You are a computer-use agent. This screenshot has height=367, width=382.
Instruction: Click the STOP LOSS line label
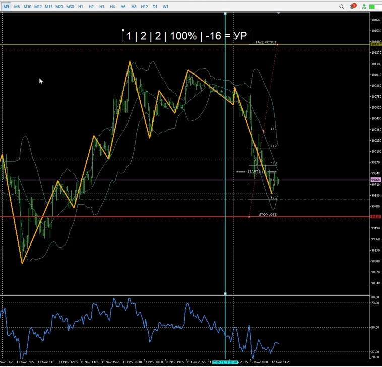(x=268, y=214)
